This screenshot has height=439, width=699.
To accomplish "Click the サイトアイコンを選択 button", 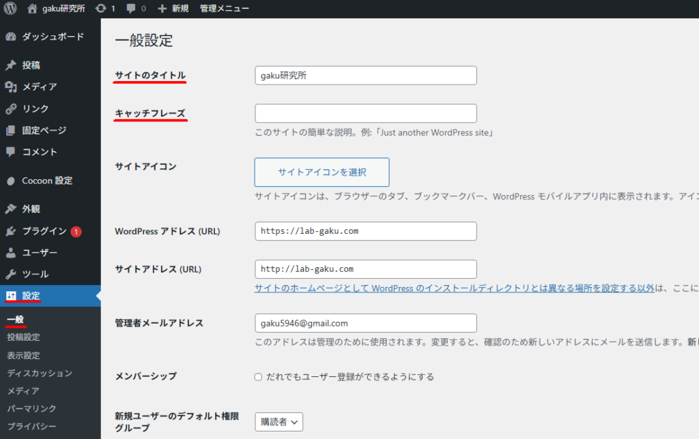I will (322, 172).
